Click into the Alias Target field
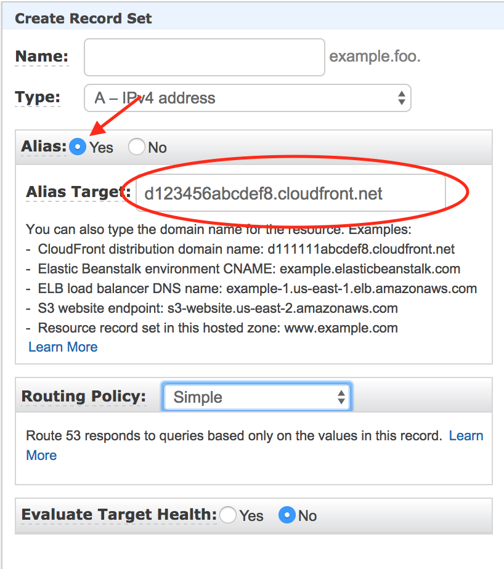The width and height of the screenshot is (504, 569). coord(290,193)
